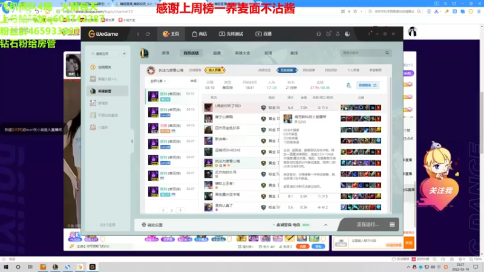Open 资讯 news tab
Viewport: 484px width, 272px height.
pyautogui.click(x=165, y=53)
